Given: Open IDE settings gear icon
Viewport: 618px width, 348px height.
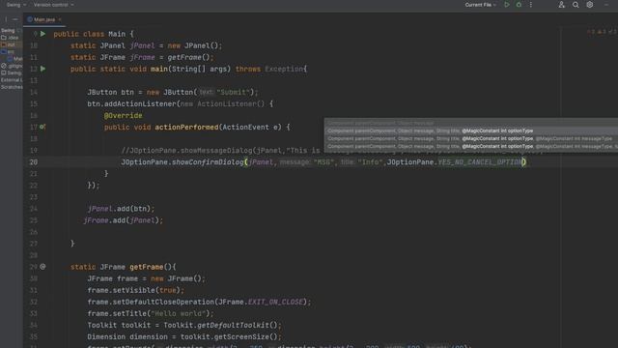Looking at the screenshot, I should click(x=590, y=5).
